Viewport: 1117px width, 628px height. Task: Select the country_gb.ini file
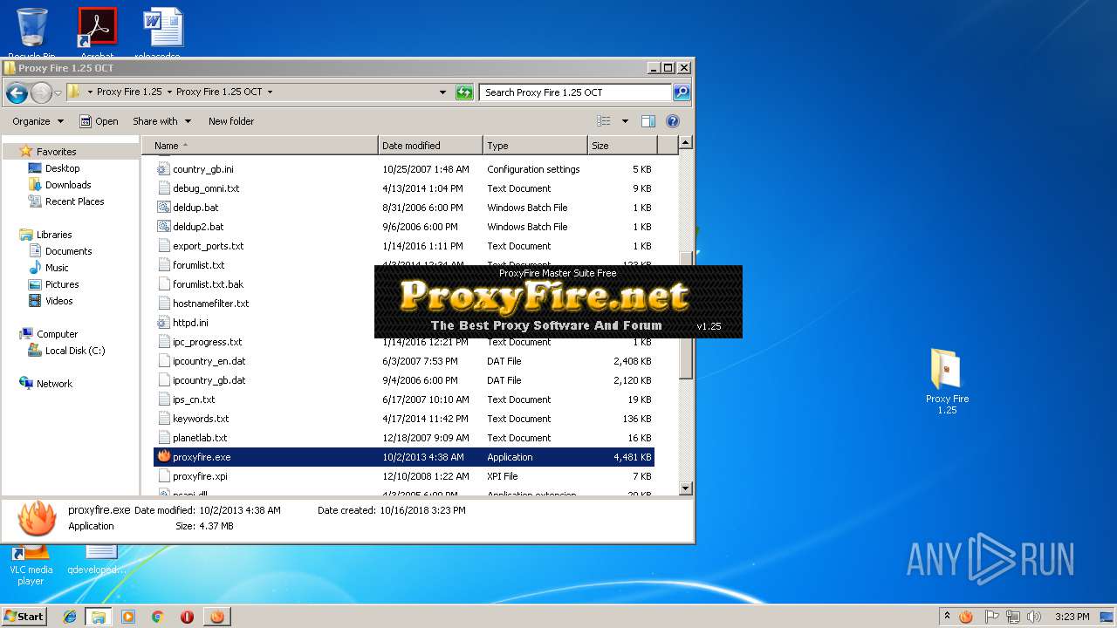(x=404, y=169)
